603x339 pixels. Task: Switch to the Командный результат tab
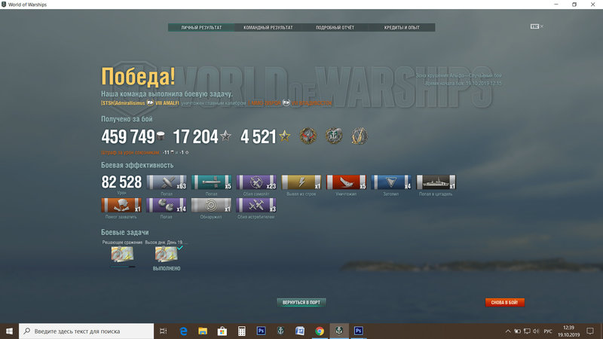[268, 27]
